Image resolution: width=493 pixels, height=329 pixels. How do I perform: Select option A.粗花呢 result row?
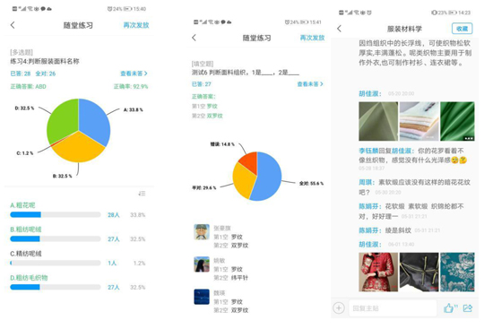pos(78,210)
